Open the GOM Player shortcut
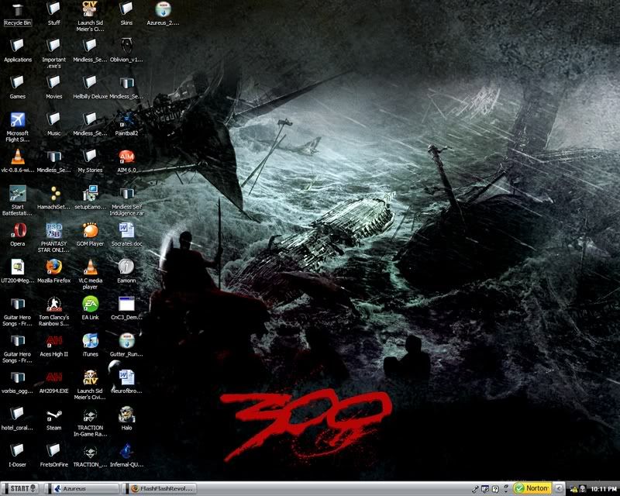The height and width of the screenshot is (496, 620). [90, 230]
